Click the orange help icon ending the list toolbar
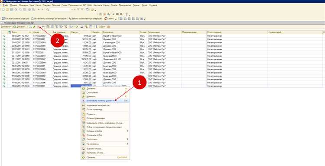This screenshot has height=166, width=325. 108,27
